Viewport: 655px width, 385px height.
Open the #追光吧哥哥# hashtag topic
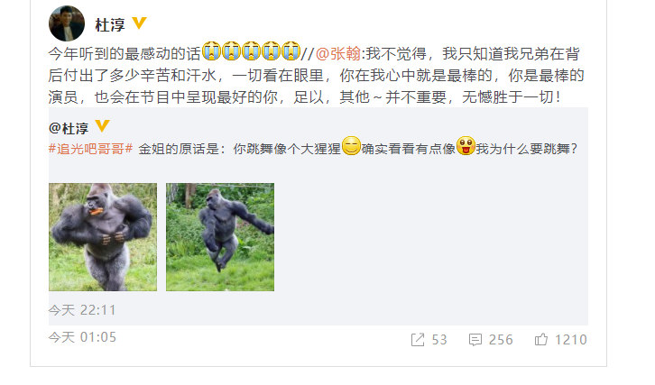coord(90,149)
